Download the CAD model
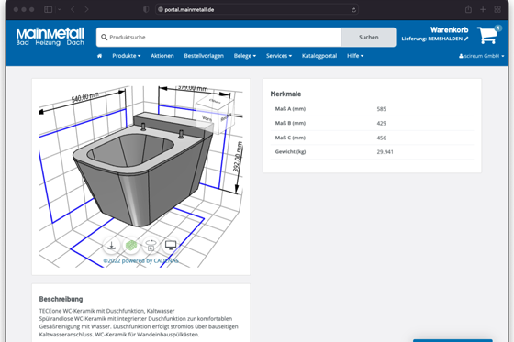 pyautogui.click(x=111, y=246)
